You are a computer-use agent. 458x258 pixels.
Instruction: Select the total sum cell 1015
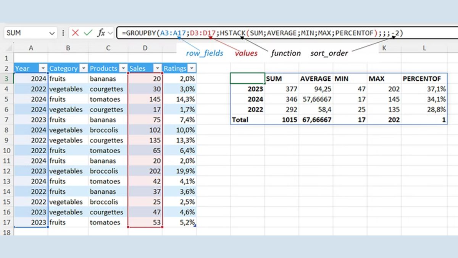coord(282,120)
